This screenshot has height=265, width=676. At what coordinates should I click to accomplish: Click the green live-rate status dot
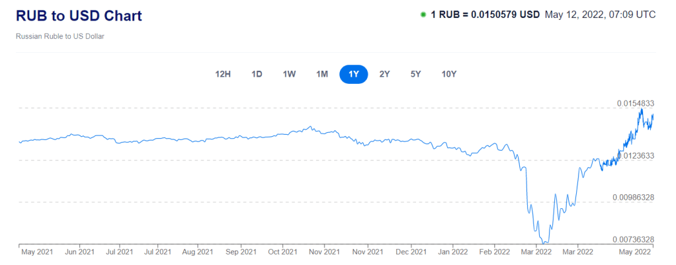pos(423,15)
